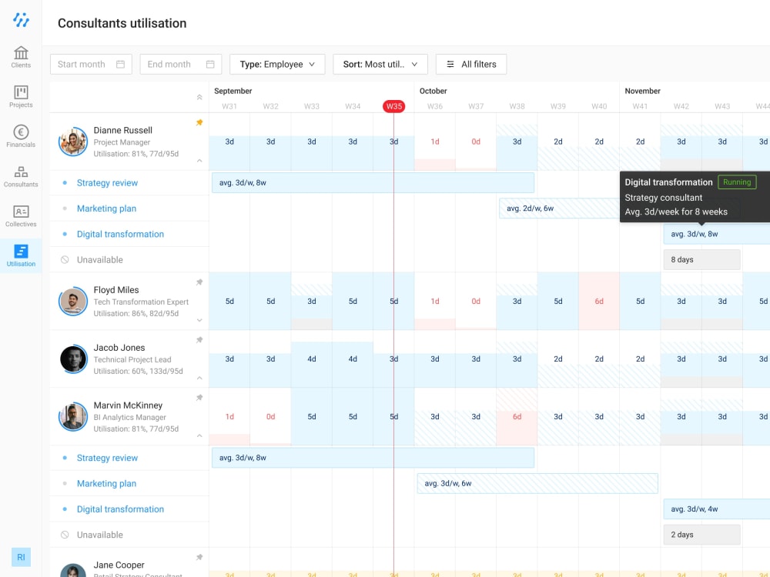Collapse all rows with double chevron
The image size is (770, 577).
pyautogui.click(x=199, y=97)
